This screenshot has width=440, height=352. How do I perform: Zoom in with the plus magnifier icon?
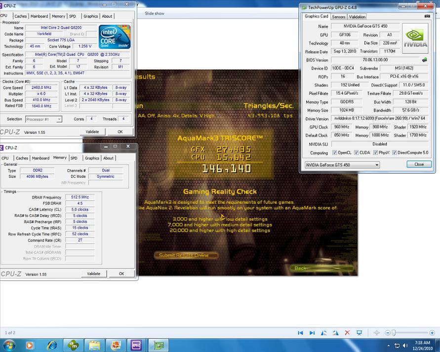(x=432, y=333)
